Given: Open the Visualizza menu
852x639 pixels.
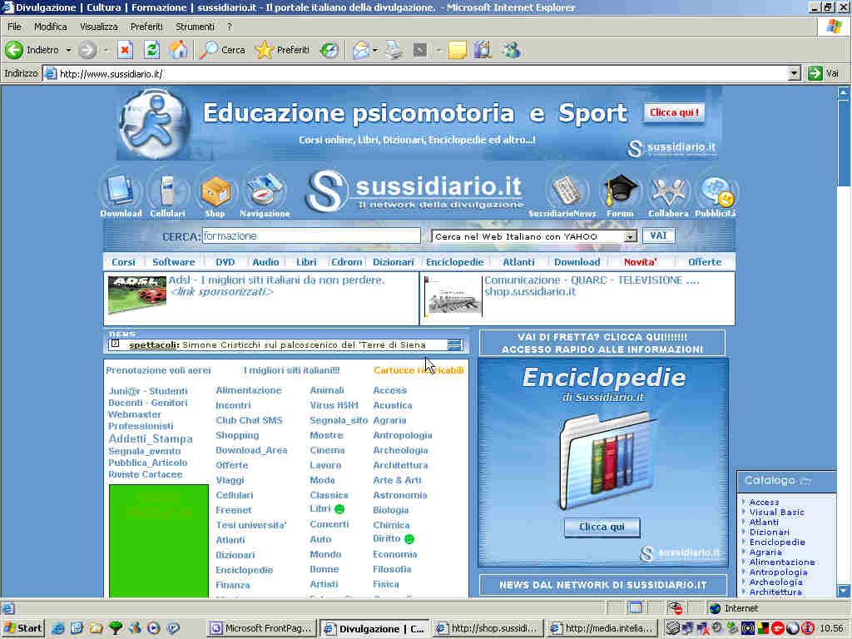Looking at the screenshot, I should coord(99,26).
